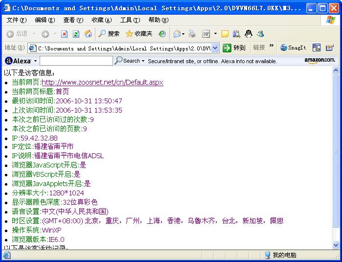Click the 链接 (Links) toolbar label

click(x=259, y=48)
